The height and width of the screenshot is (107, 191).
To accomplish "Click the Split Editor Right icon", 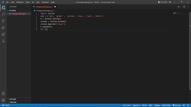I will [x=184, y=7].
